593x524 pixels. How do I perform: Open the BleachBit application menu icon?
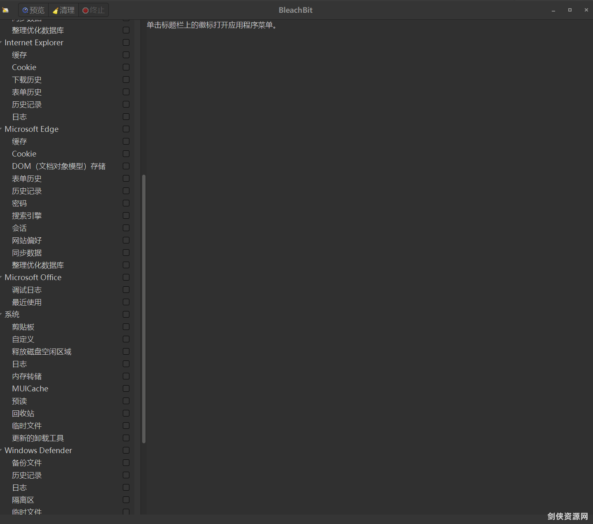[6, 10]
